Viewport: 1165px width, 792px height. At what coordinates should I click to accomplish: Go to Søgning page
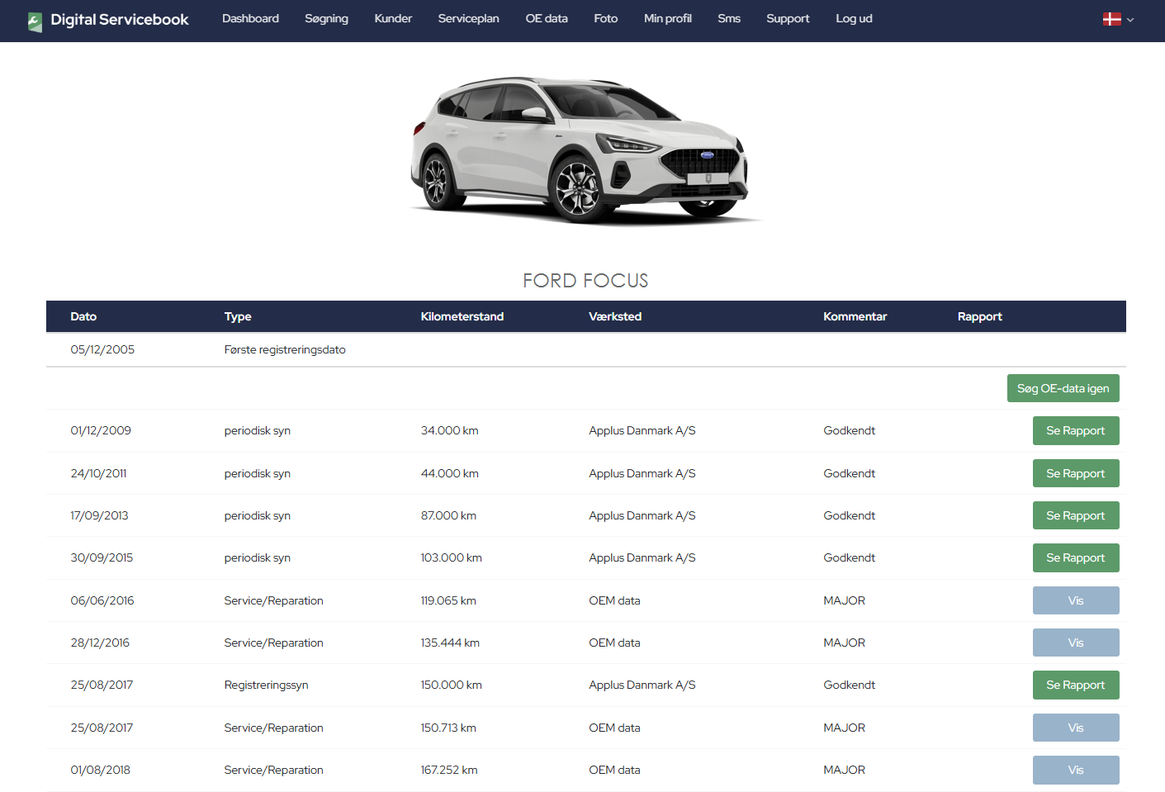[326, 18]
